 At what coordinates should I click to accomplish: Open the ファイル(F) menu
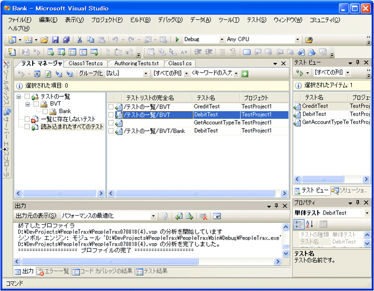pyautogui.click(x=20, y=20)
